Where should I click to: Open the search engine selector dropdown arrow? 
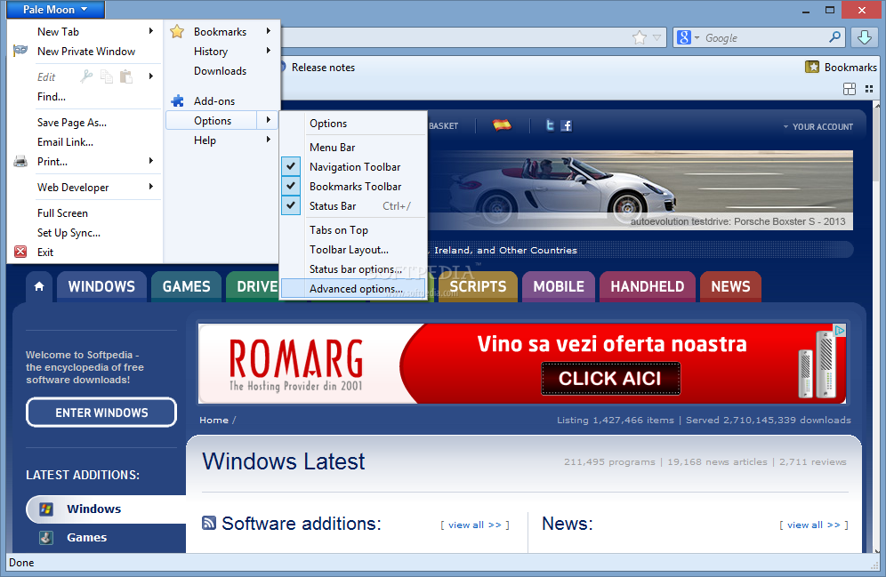click(x=697, y=38)
